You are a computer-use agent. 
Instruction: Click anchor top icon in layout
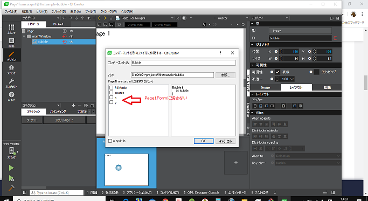coord(255,106)
